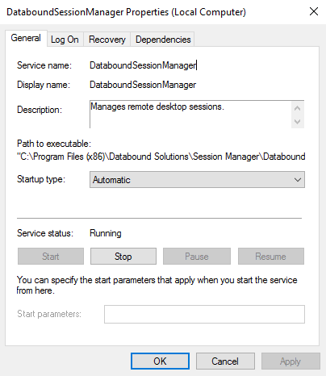The image size is (326, 376).
Task: Click the Path to executable text
Action: click(x=161, y=157)
